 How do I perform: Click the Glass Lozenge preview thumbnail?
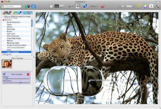click(7, 64)
